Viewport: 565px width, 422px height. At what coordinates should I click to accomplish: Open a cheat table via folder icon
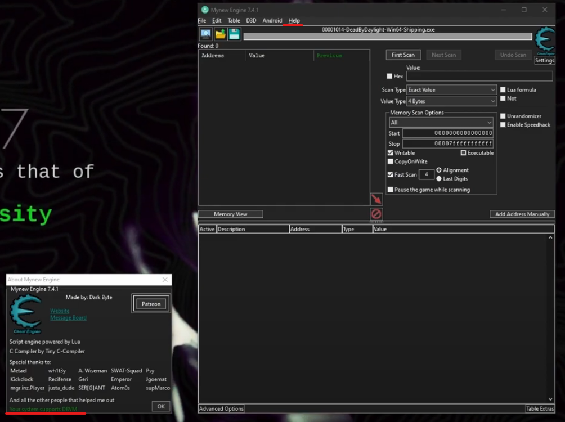(220, 34)
